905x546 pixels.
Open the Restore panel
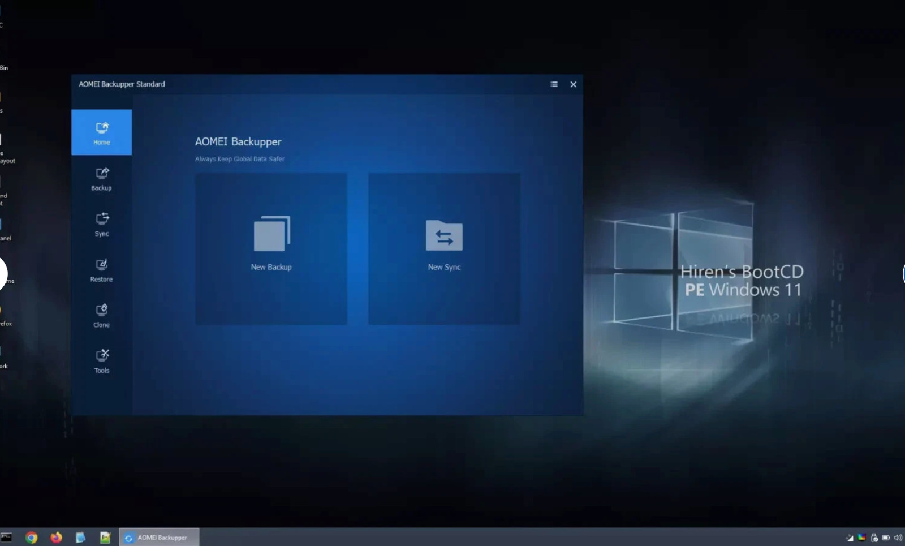tap(101, 270)
